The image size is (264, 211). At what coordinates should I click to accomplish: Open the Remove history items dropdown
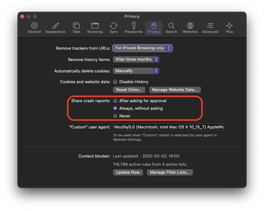click(x=136, y=59)
